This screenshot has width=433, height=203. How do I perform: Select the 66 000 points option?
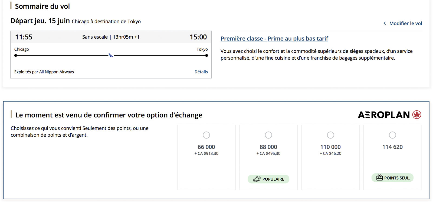pyautogui.click(x=206, y=135)
